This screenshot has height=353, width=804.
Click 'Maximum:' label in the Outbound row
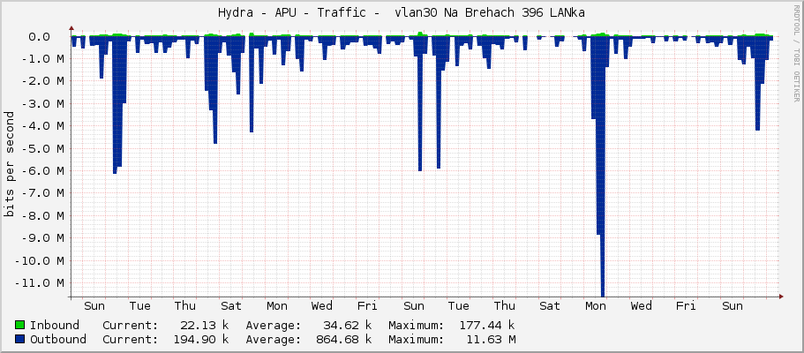[417, 339]
